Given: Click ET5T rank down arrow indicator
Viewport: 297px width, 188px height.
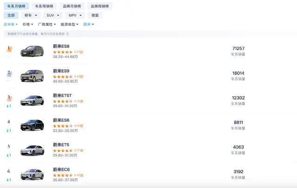Looking at the screenshot, I should (9, 106).
